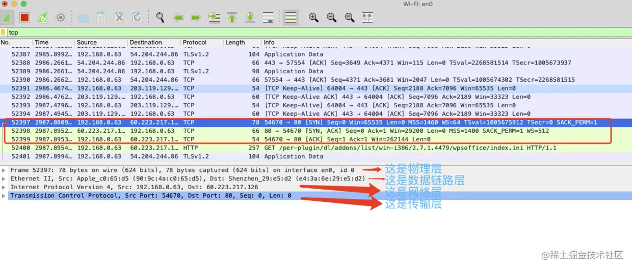632x269 pixels.
Task: Open capture options gear icon
Action: pos(61,18)
